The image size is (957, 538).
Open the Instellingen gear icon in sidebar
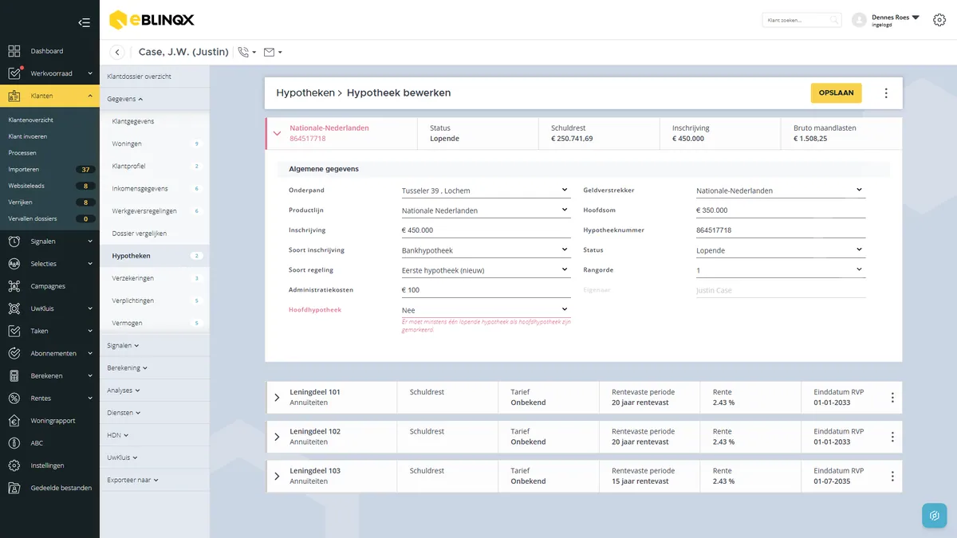[14, 465]
